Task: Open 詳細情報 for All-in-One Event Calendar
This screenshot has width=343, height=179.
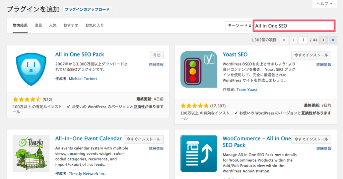Action: tap(156, 149)
